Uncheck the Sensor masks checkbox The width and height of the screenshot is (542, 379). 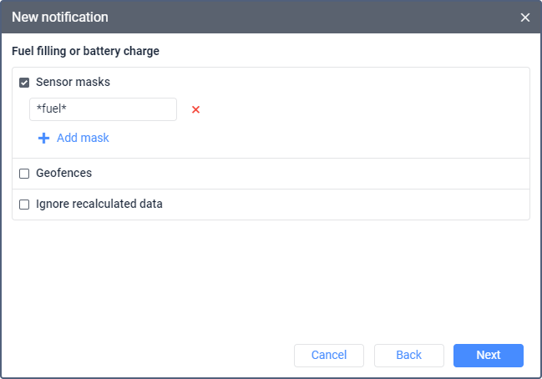pyautogui.click(x=24, y=83)
